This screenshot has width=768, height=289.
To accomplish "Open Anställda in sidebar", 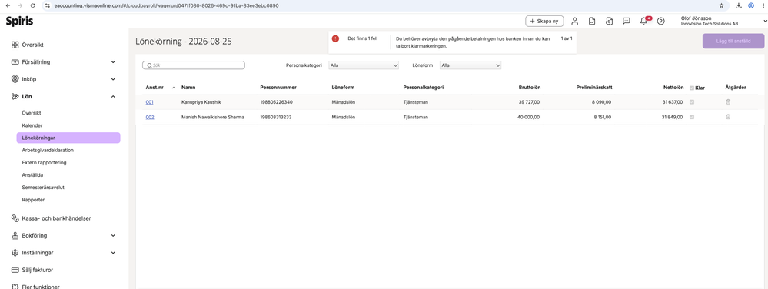I will 32,175.
